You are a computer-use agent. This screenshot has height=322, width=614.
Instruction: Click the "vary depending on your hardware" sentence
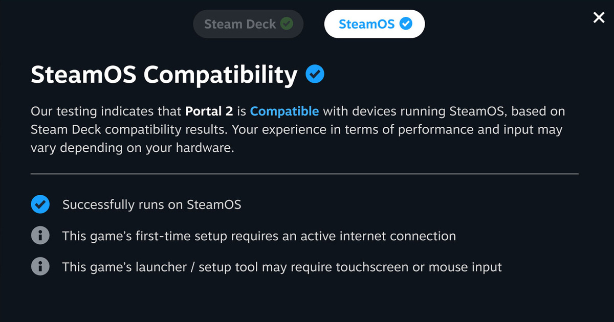point(133,149)
